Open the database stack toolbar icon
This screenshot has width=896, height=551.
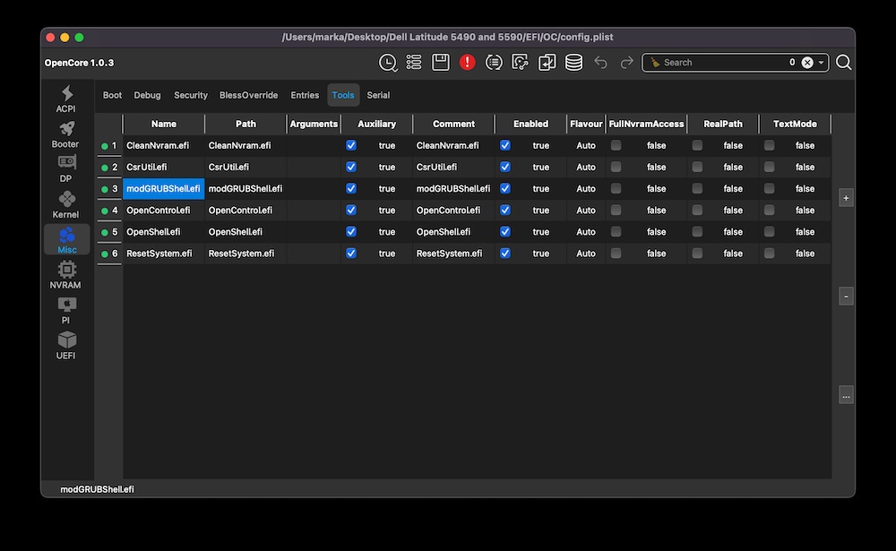pyautogui.click(x=573, y=62)
